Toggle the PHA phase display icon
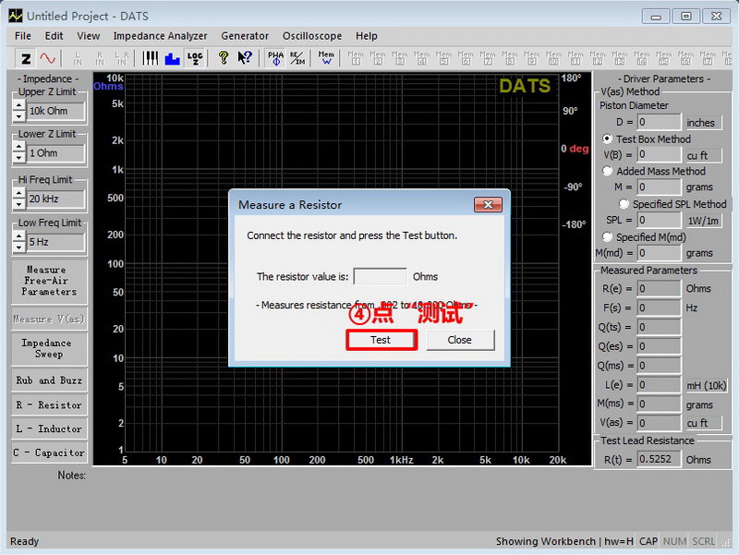Screen dimensions: 739x555 [275, 58]
